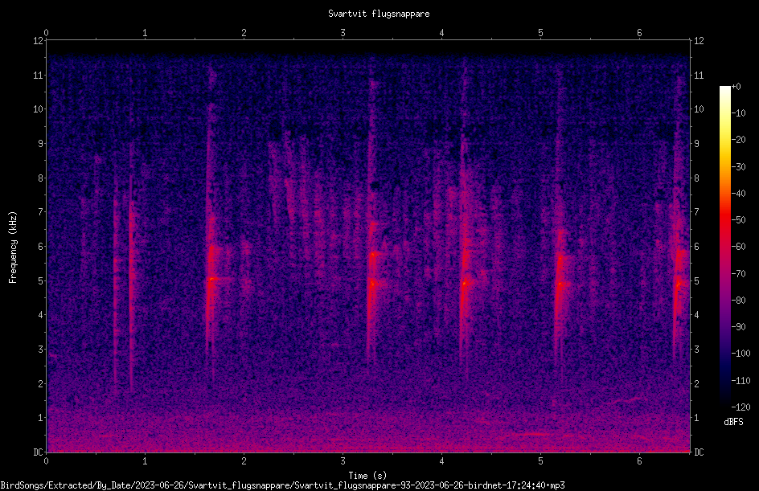Click the bright call burst near 1.7 seconds
The height and width of the screenshot is (491, 759).
coord(211,279)
